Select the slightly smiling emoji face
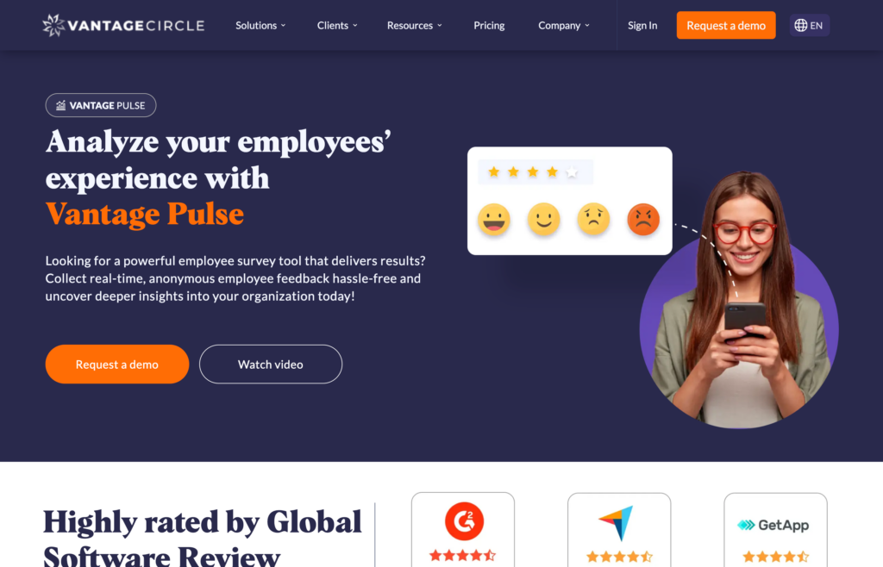This screenshot has width=883, height=567. coord(543,219)
